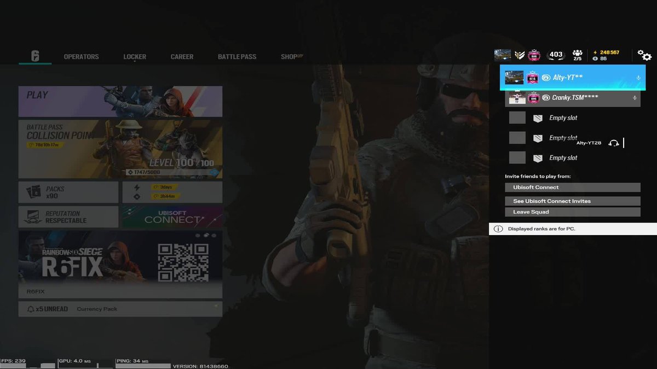Click the second news carousel dot
The image size is (657, 369).
point(206,235)
